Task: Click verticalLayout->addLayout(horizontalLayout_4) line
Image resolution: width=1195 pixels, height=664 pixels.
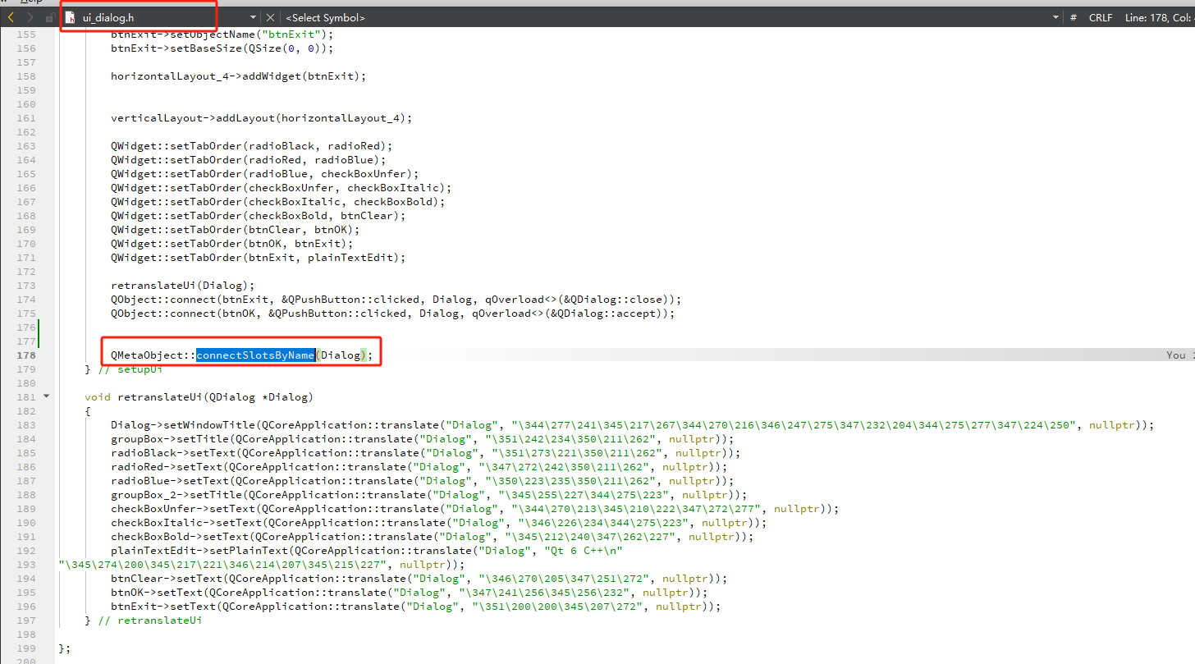Action: 261,118
